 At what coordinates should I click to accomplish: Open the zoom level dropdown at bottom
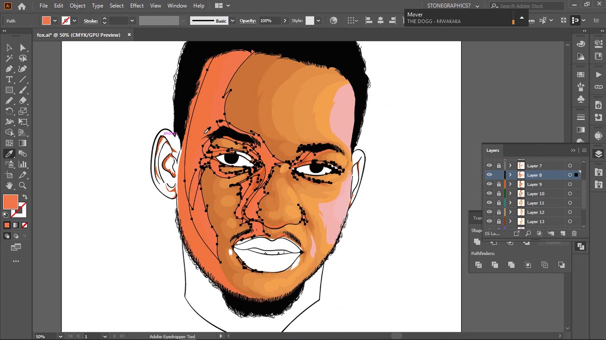[x=60, y=337]
